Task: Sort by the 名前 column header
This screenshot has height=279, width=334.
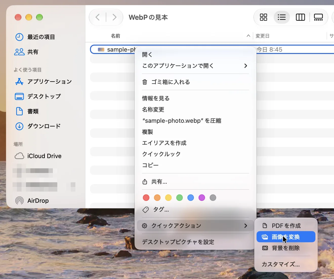Action: point(115,36)
